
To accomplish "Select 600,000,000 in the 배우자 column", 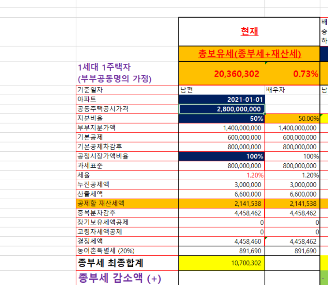I will (292, 137).
